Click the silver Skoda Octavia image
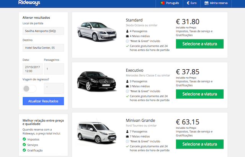 (x=97, y=31)
